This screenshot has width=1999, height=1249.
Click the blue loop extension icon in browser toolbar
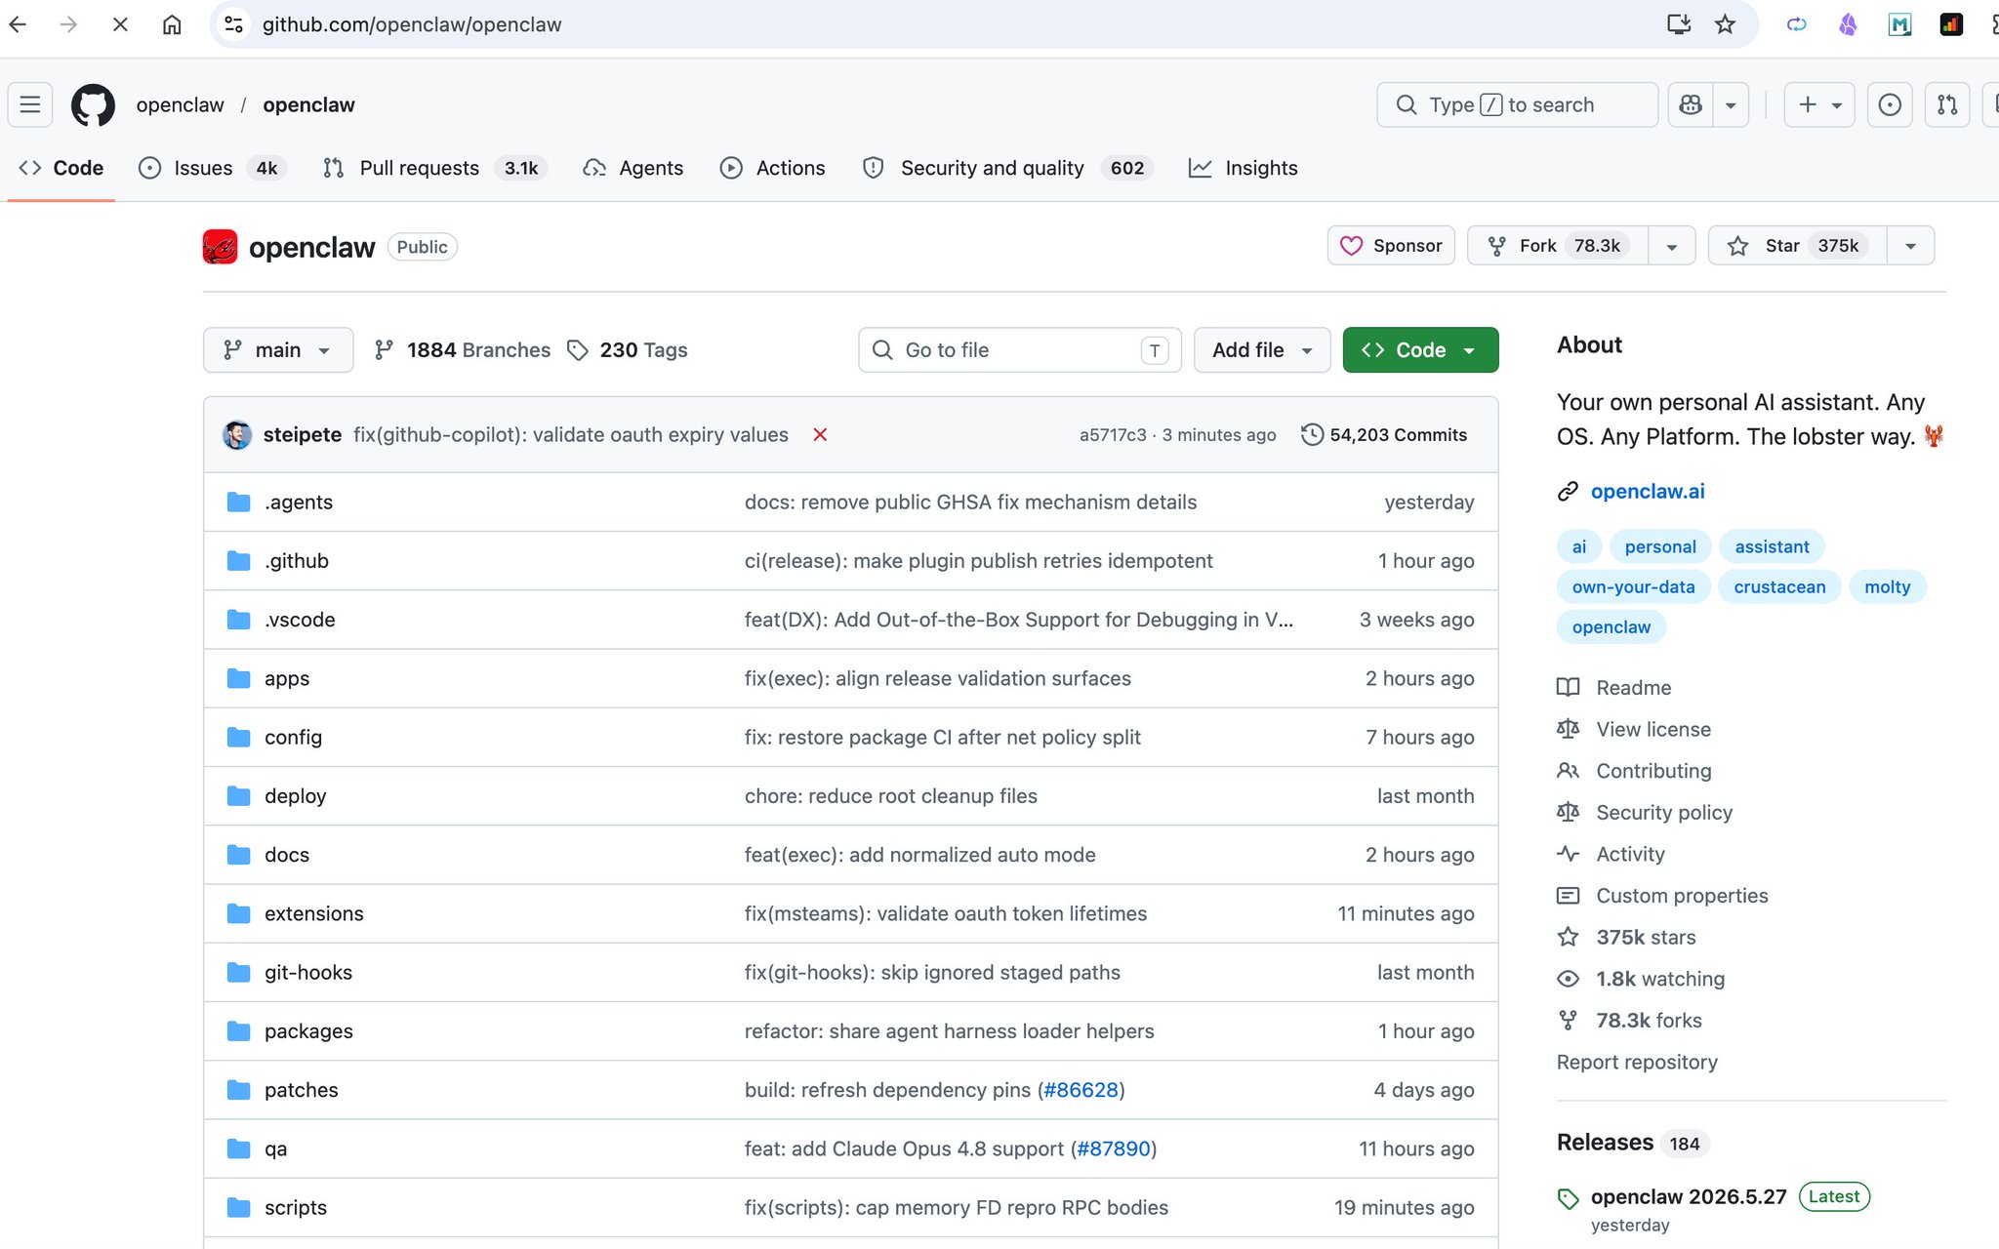1796,24
